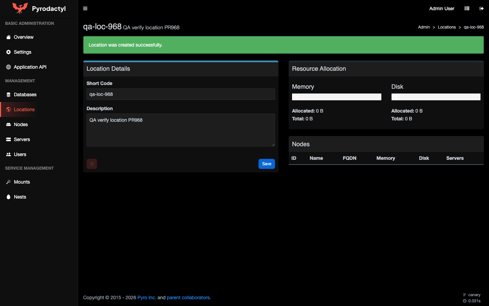Save the location details
The width and height of the screenshot is (489, 306).
267,164
